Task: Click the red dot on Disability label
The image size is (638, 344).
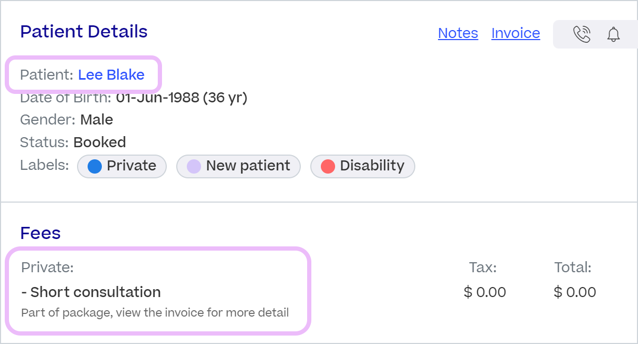Action: [328, 167]
